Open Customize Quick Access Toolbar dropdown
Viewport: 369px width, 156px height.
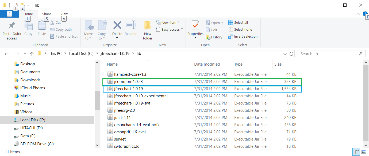click(28, 5)
